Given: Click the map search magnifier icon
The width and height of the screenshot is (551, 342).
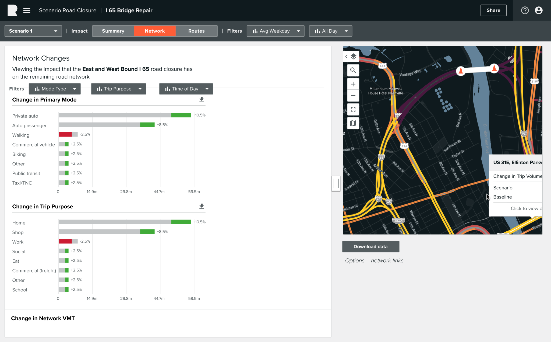Looking at the screenshot, I should coord(353,70).
